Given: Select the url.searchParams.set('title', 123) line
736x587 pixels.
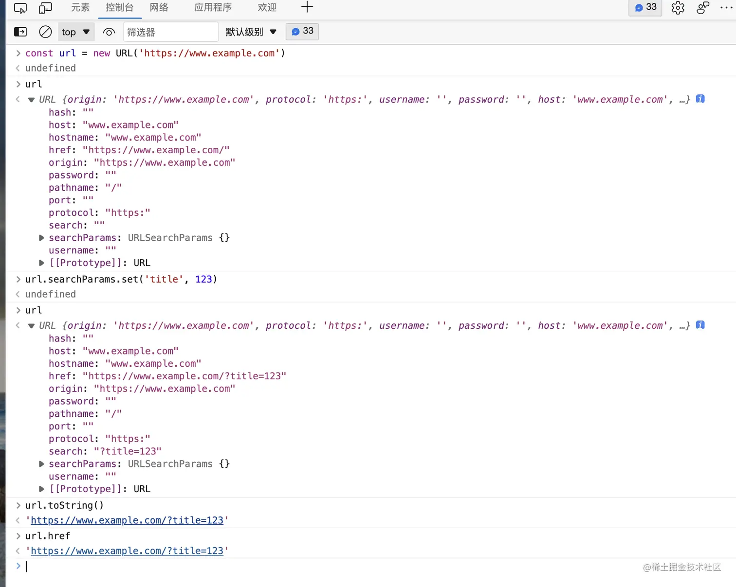Looking at the screenshot, I should tap(121, 280).
